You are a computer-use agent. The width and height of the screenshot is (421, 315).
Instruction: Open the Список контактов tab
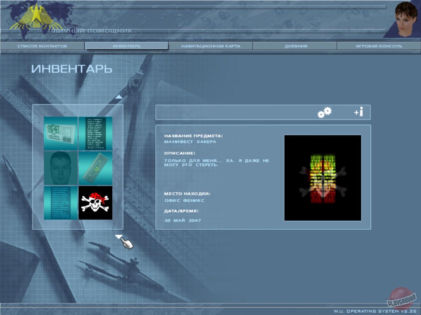pos(42,46)
